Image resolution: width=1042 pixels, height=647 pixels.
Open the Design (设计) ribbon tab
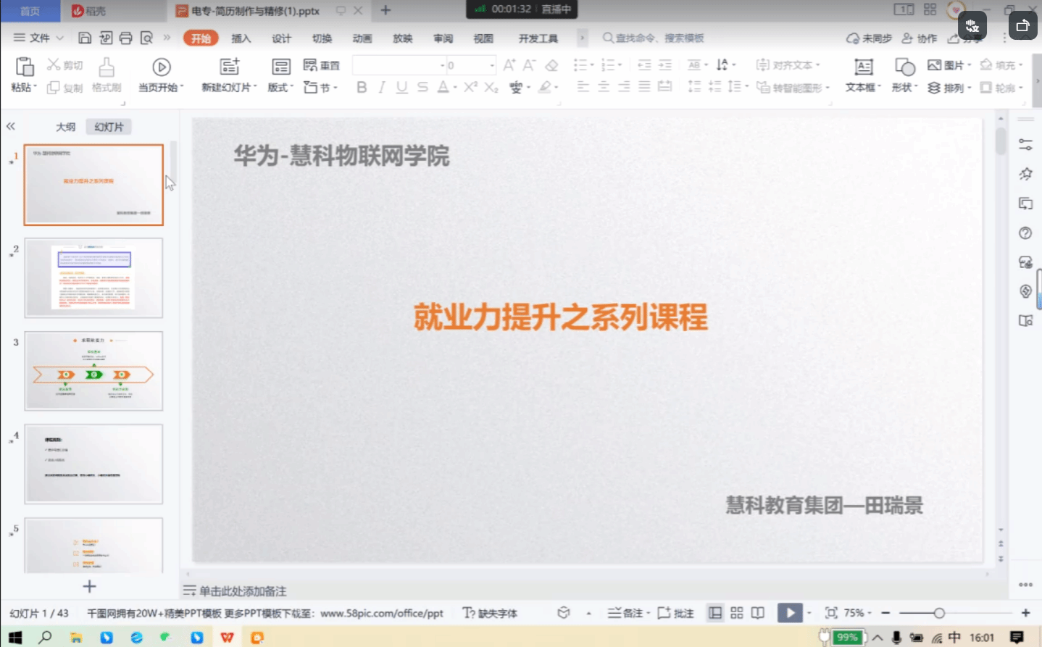(281, 38)
